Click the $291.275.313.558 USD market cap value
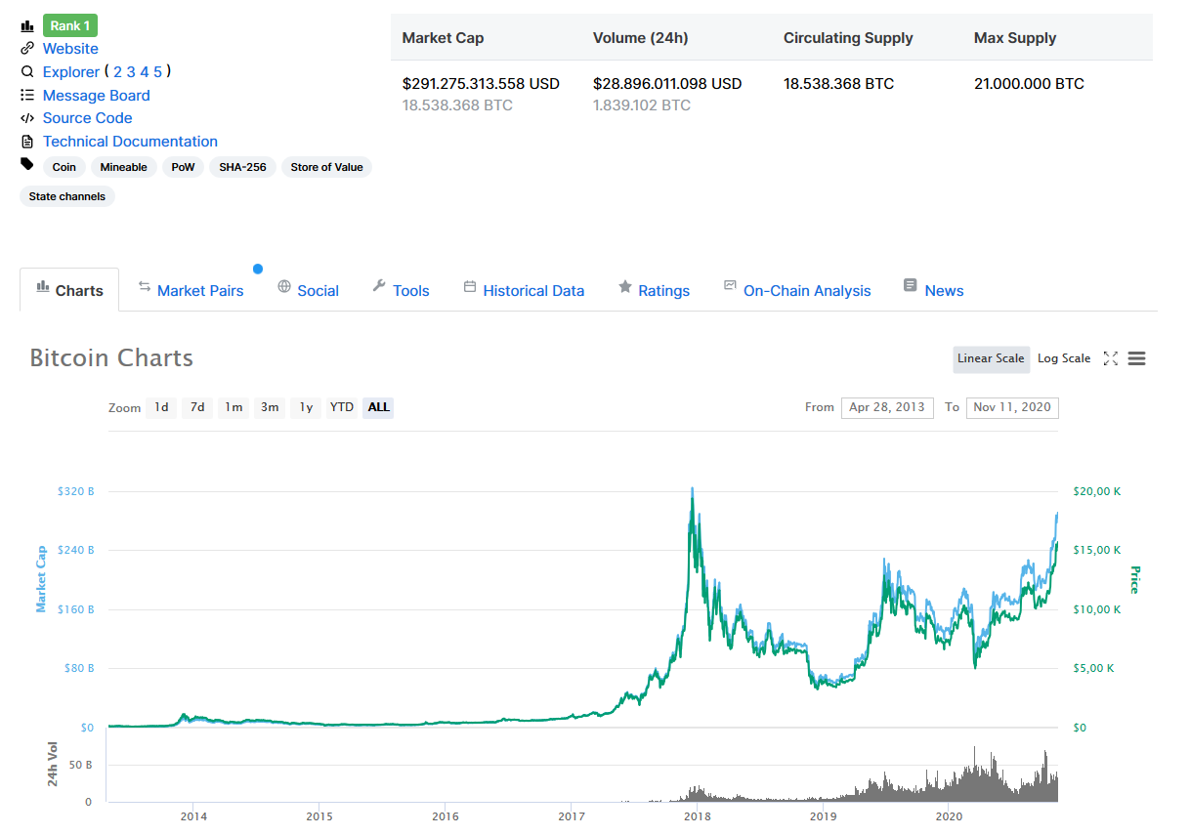The image size is (1190, 835). pos(481,84)
